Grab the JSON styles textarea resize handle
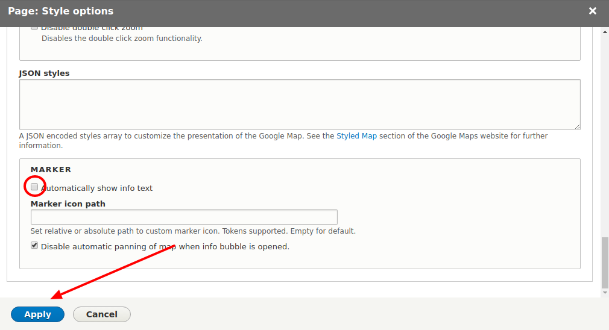Viewport: 609px width, 330px height. click(x=577, y=126)
